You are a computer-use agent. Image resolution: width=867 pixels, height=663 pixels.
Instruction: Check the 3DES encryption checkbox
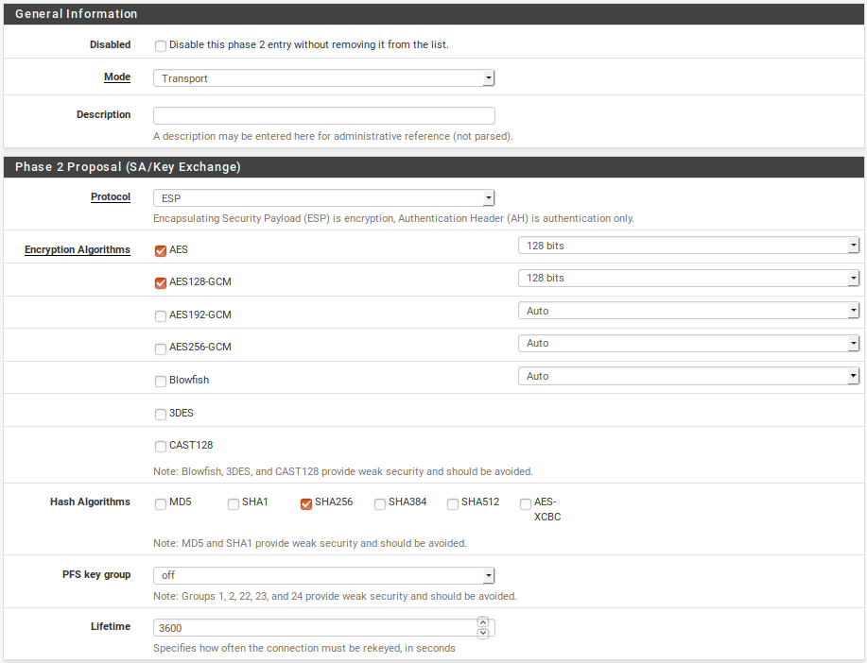(160, 413)
